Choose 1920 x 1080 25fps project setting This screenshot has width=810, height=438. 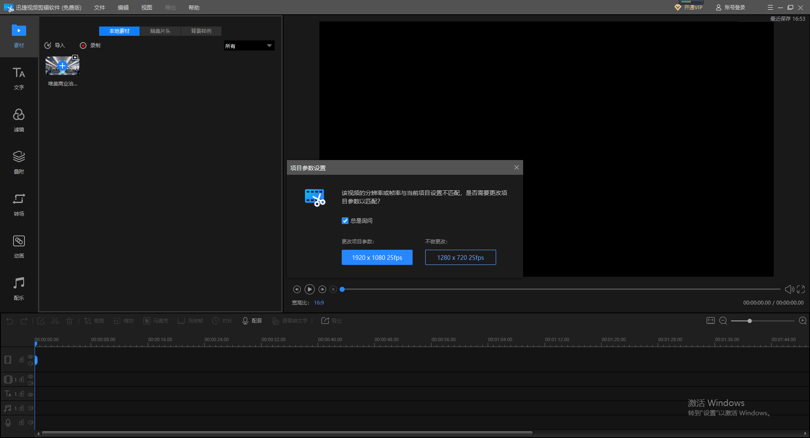click(x=377, y=257)
